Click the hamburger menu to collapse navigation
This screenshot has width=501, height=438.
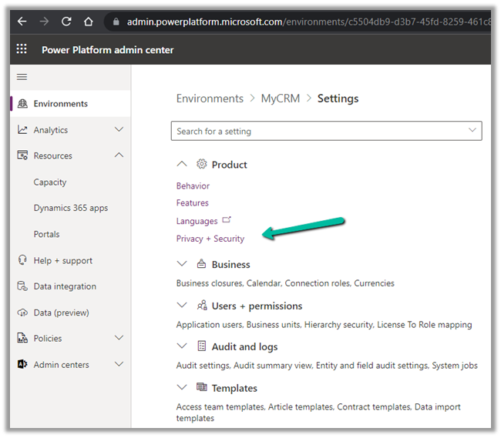(22, 77)
